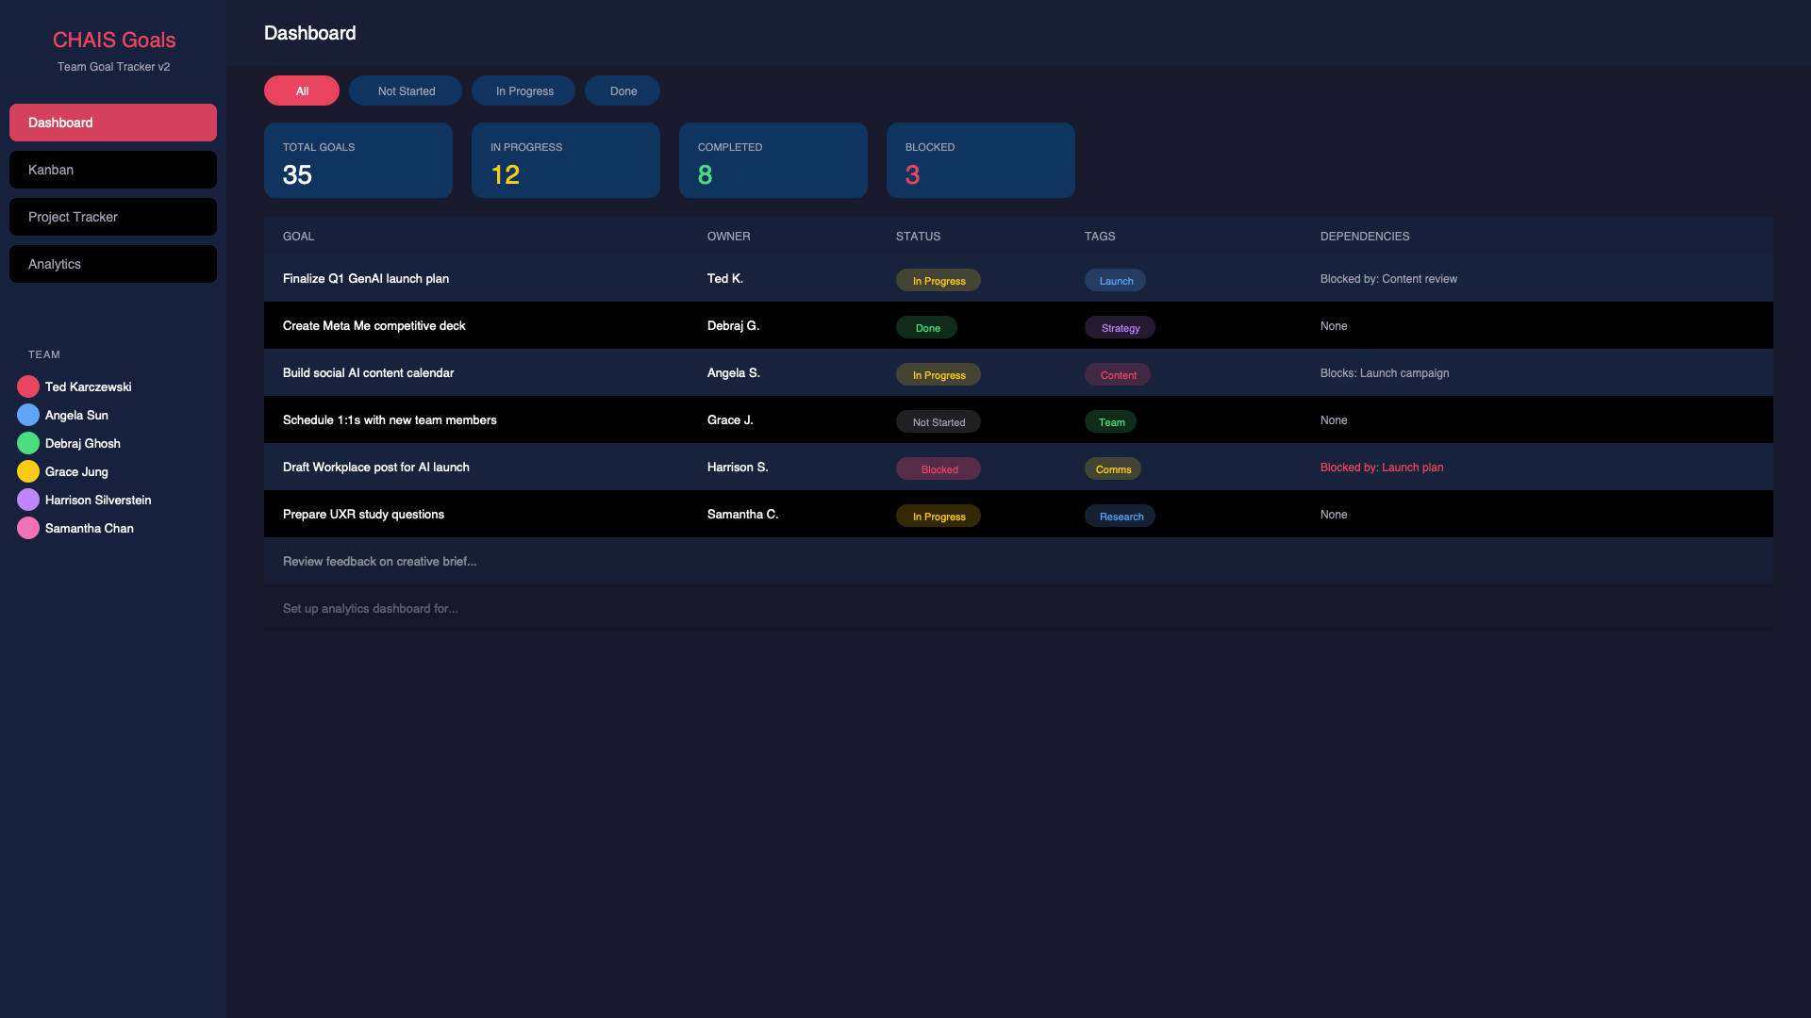1811x1018 pixels.
Task: Click the Research tag badge
Action: (1120, 517)
